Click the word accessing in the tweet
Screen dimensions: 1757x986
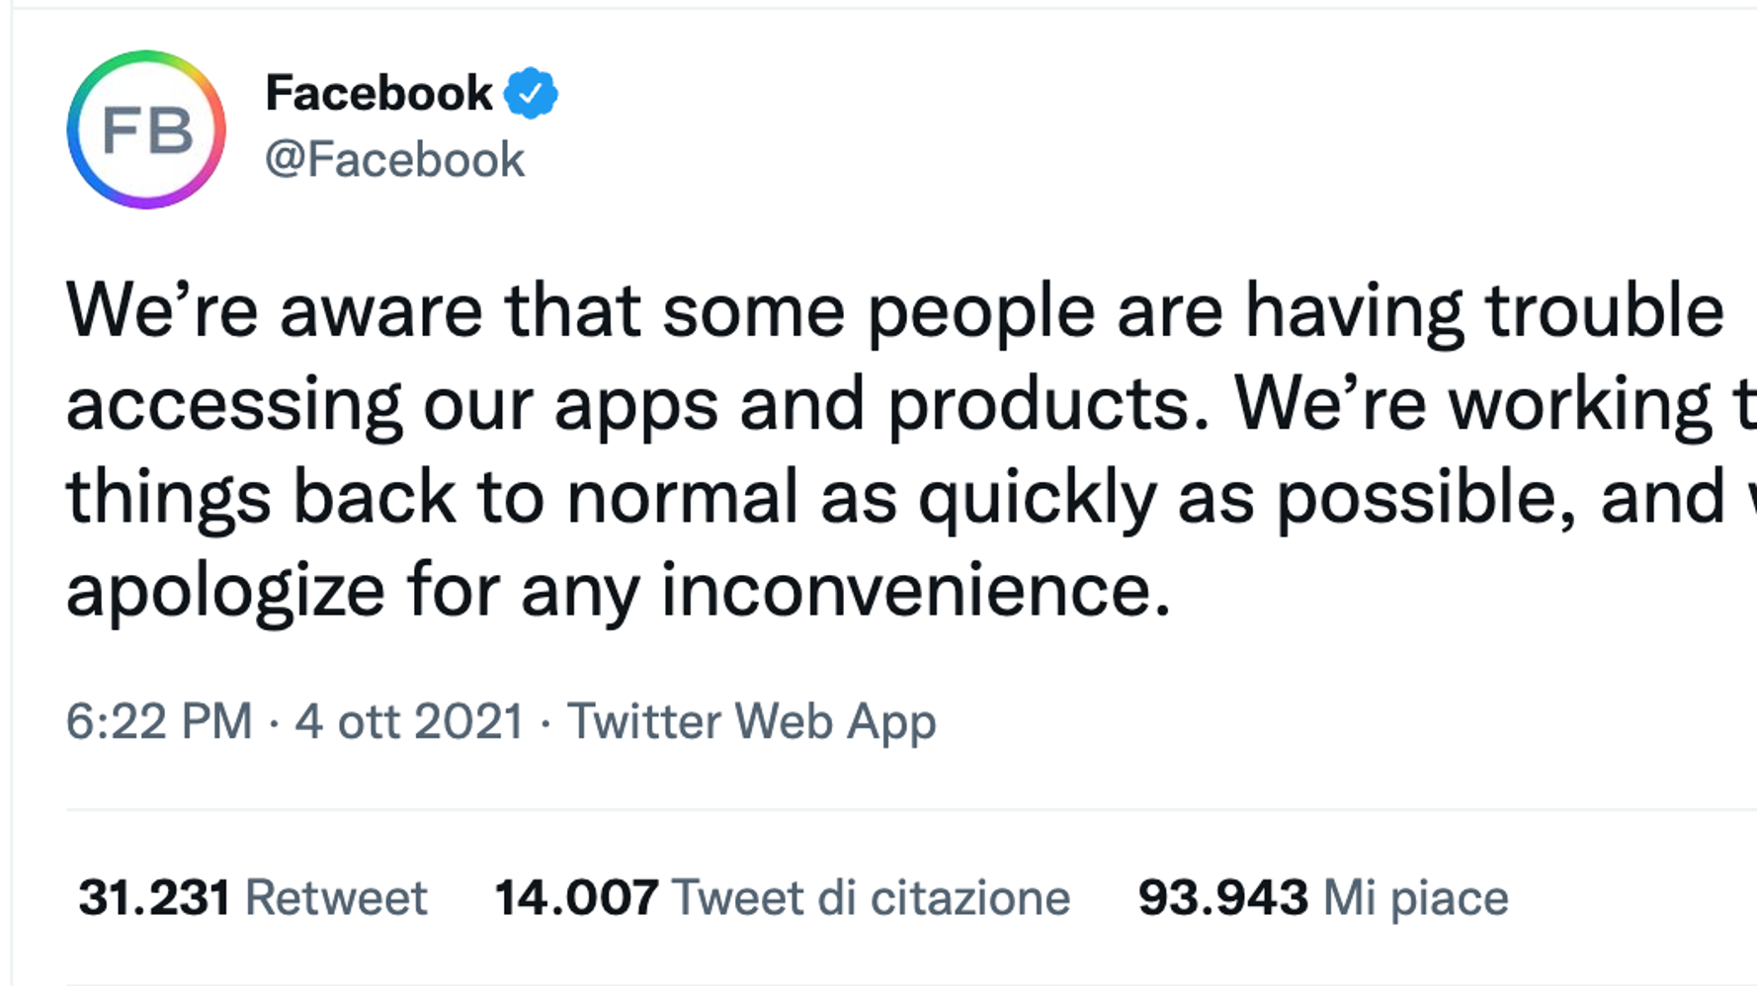tap(233, 405)
